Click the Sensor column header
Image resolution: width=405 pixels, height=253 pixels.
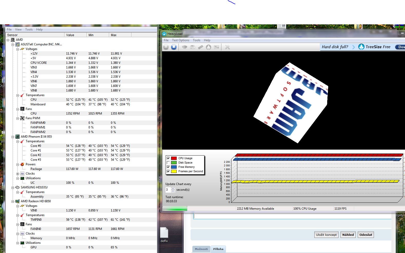35,35
